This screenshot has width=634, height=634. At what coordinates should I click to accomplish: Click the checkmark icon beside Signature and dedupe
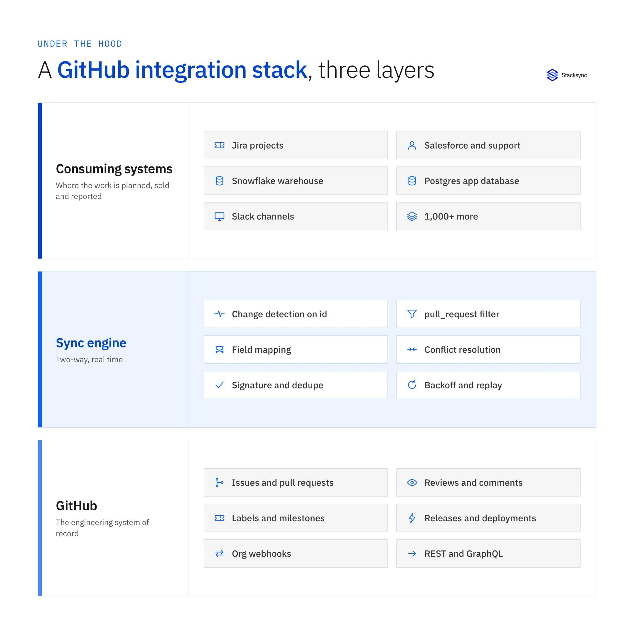coord(220,385)
